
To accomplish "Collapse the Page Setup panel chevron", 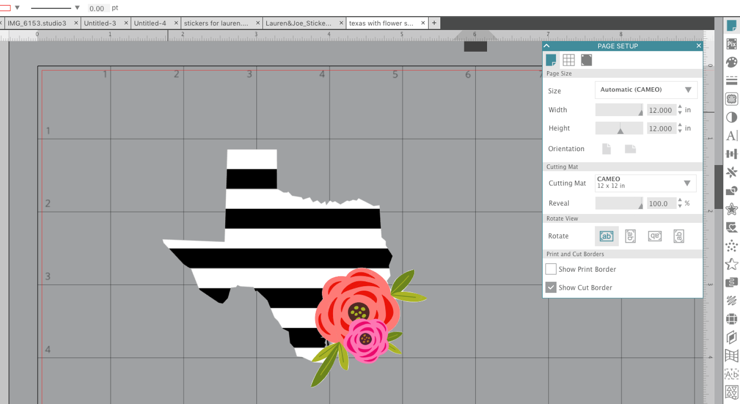I will (547, 46).
